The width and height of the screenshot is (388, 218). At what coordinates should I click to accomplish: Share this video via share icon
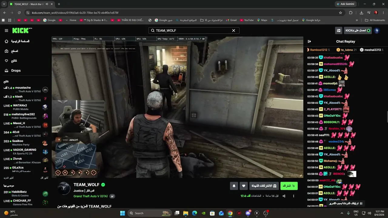coord(284,196)
